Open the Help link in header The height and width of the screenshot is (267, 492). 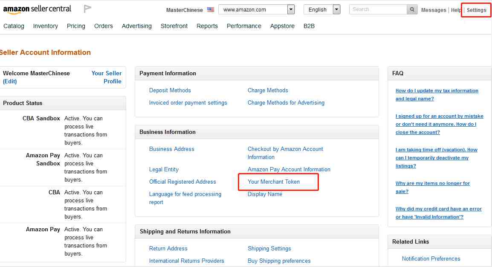tap(456, 10)
